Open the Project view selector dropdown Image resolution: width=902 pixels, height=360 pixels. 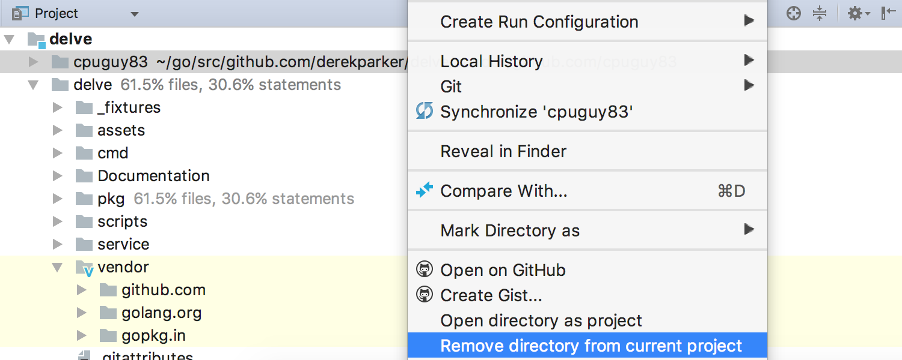(x=135, y=14)
